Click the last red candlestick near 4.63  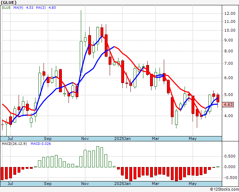point(218,98)
